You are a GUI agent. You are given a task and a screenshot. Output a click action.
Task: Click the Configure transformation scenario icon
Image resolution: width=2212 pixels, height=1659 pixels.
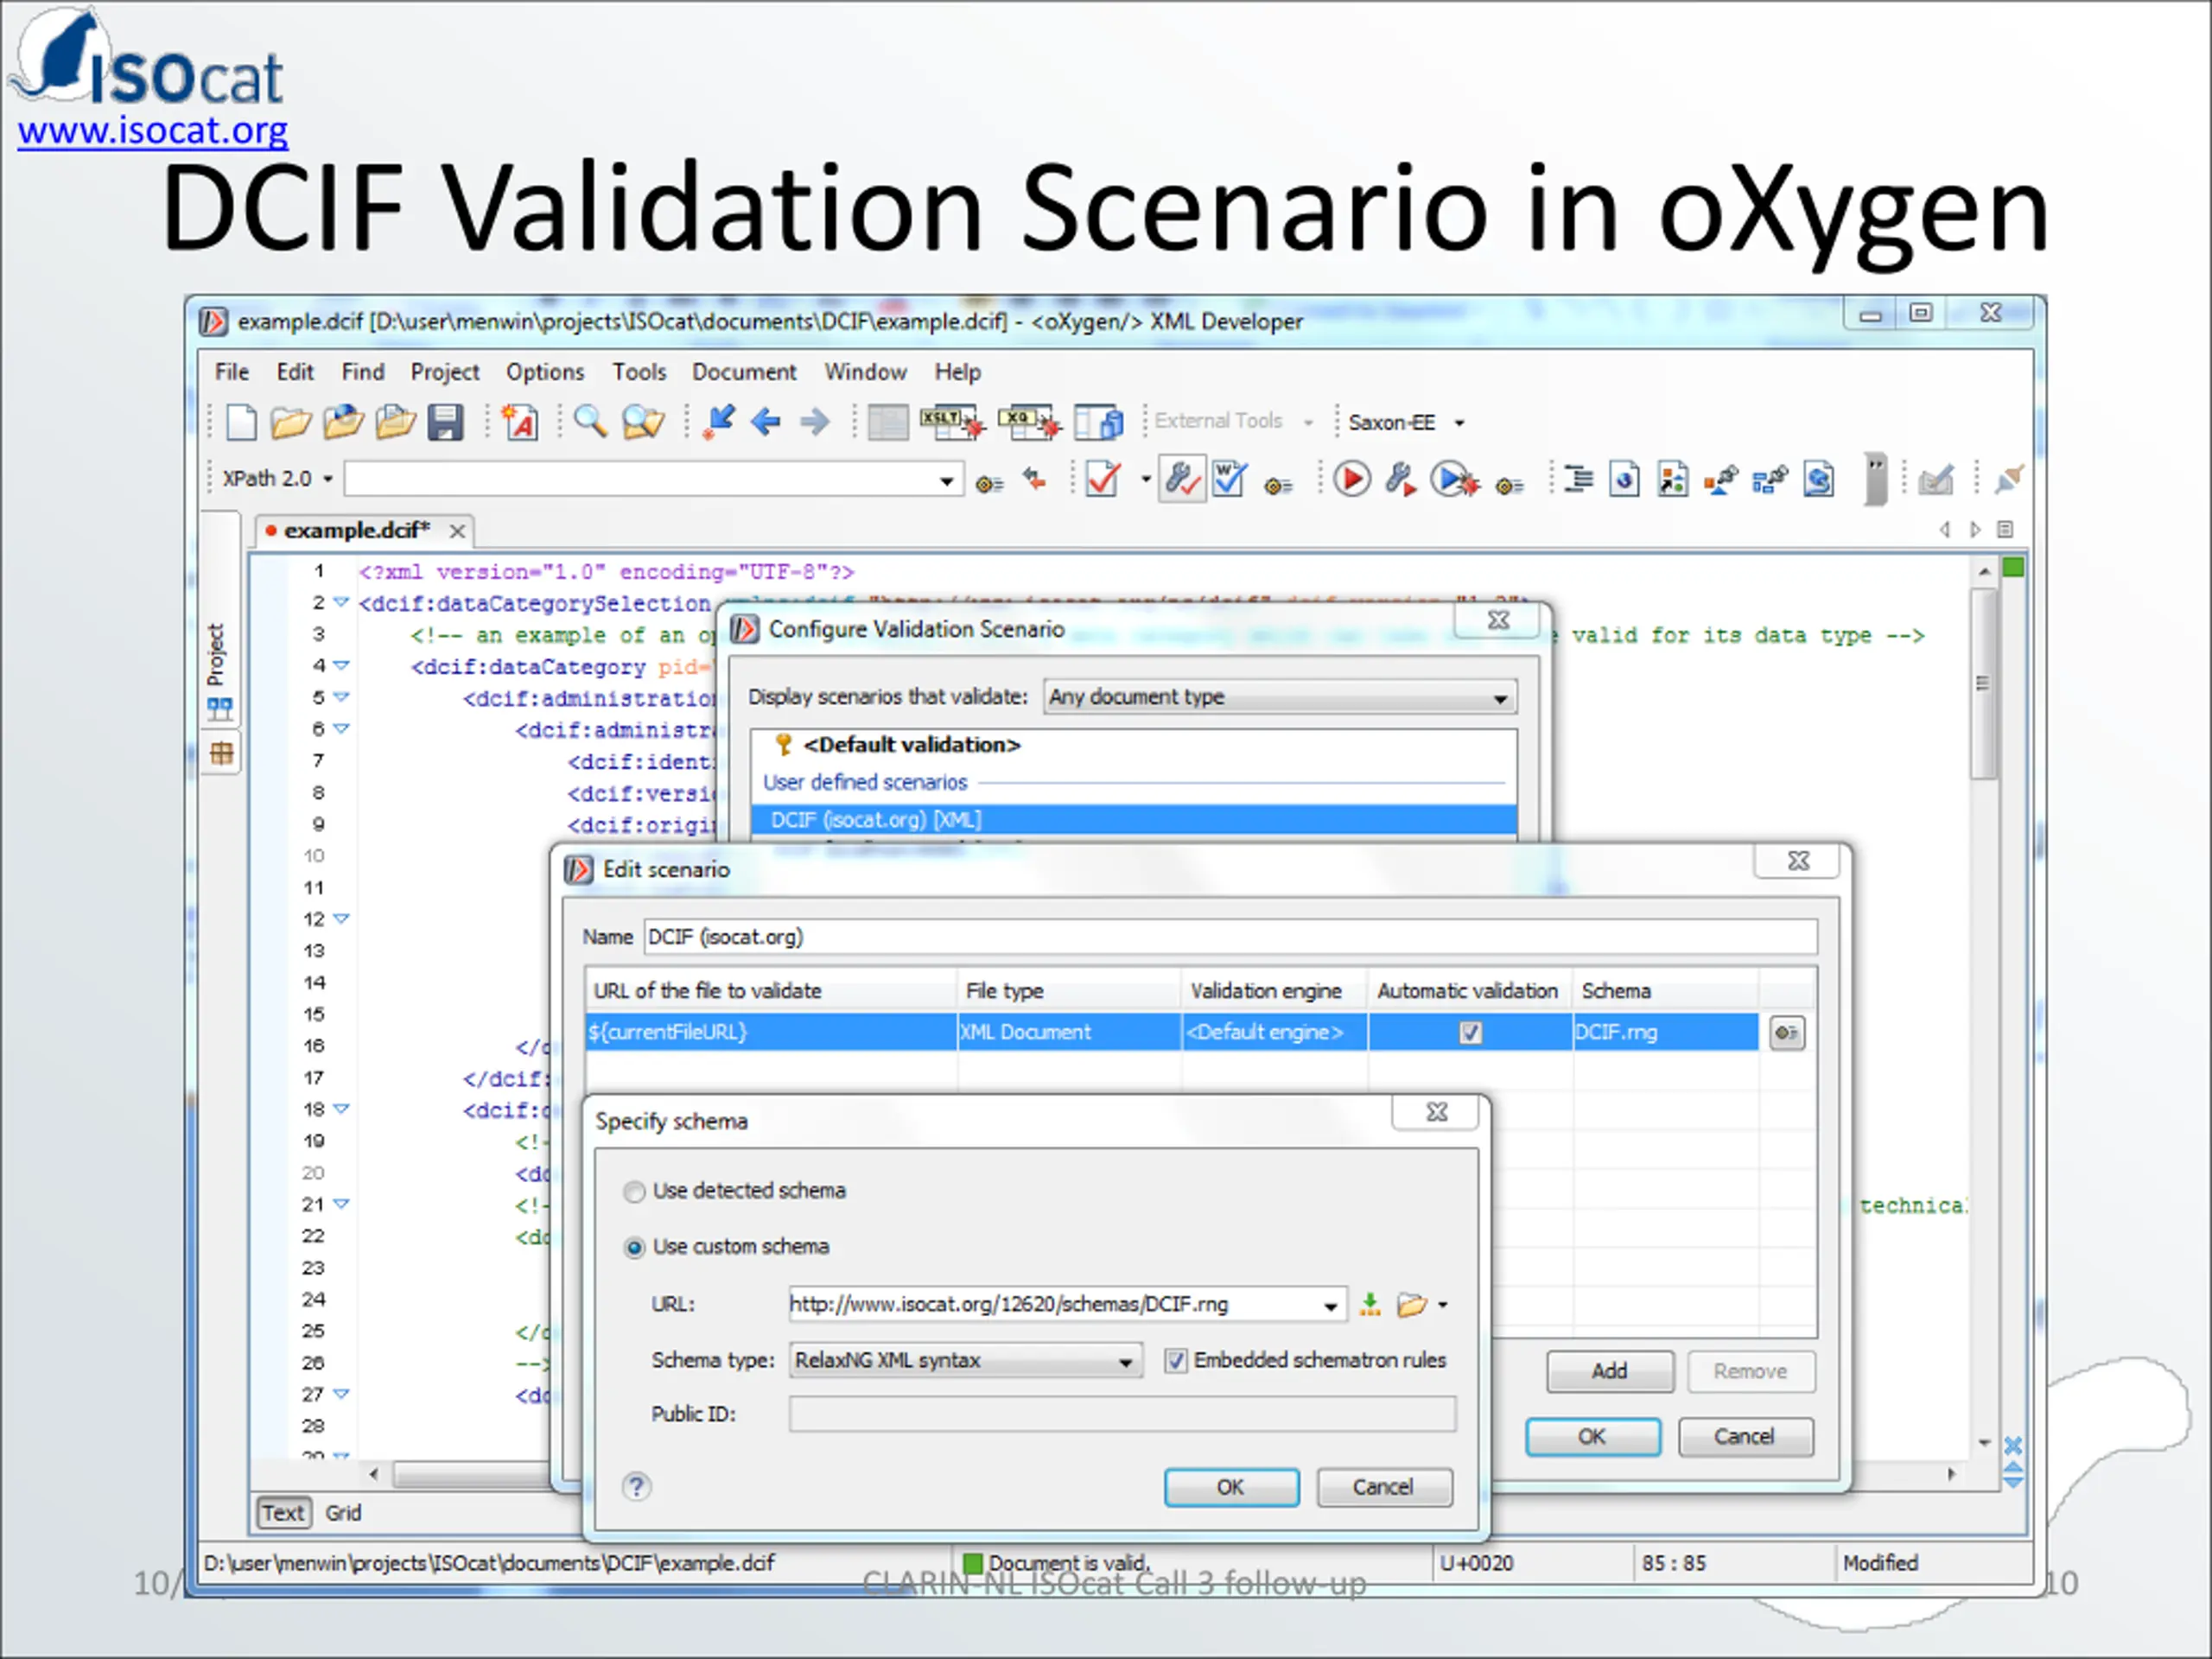(x=1401, y=479)
